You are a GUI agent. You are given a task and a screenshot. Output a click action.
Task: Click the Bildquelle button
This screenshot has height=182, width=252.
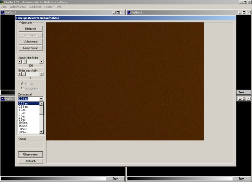[x=30, y=29]
